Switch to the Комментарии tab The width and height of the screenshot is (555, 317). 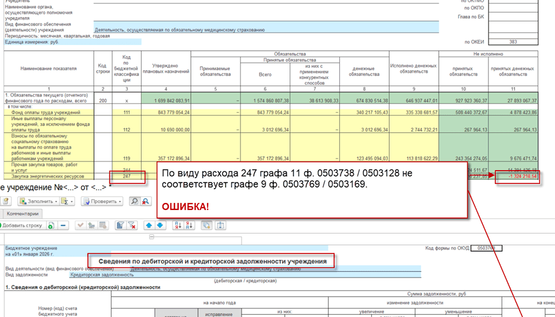pyautogui.click(x=23, y=213)
